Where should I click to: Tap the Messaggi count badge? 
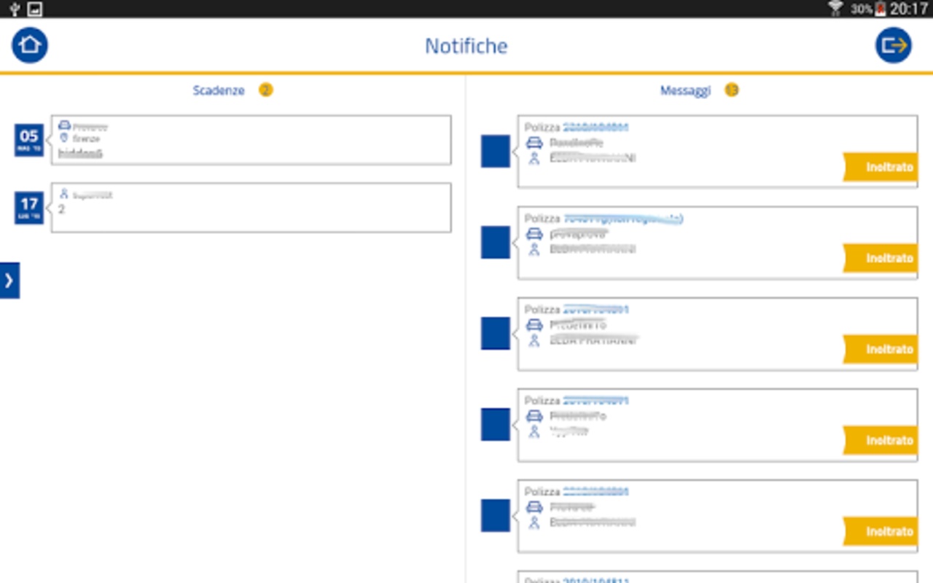point(731,90)
